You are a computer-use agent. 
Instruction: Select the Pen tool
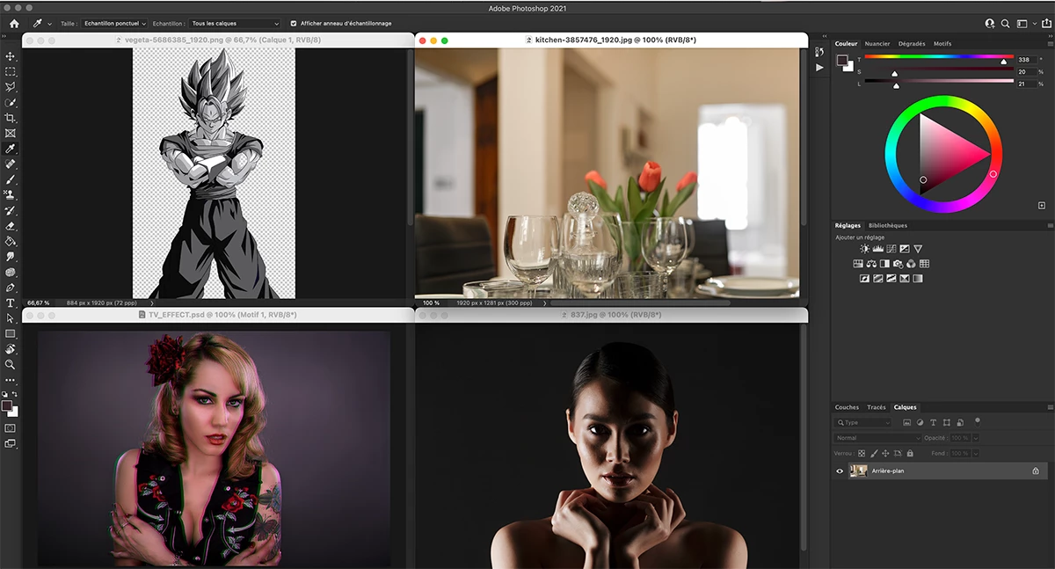[x=11, y=288]
